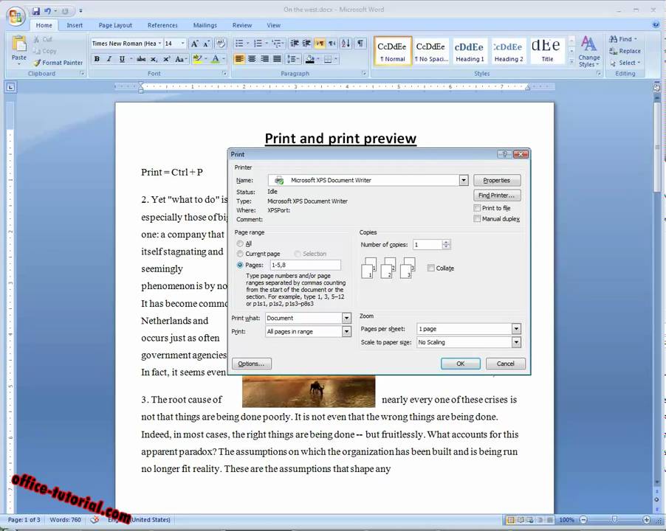Screen dimensions: 666x531
Task: Apply text highlight color
Action: 196,59
